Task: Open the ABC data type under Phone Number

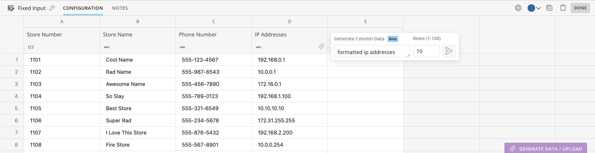Action: pyautogui.click(x=182, y=47)
